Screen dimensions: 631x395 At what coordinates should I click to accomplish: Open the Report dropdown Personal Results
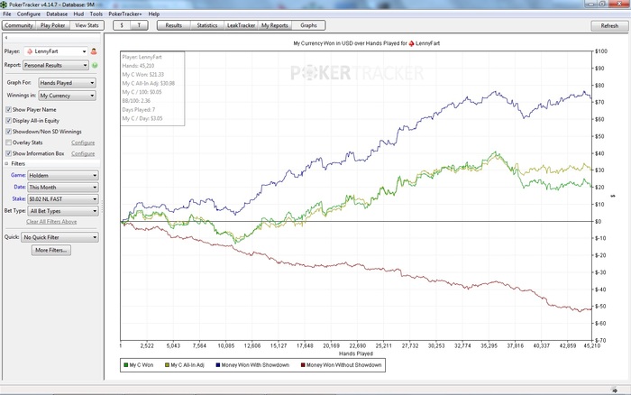pos(56,65)
